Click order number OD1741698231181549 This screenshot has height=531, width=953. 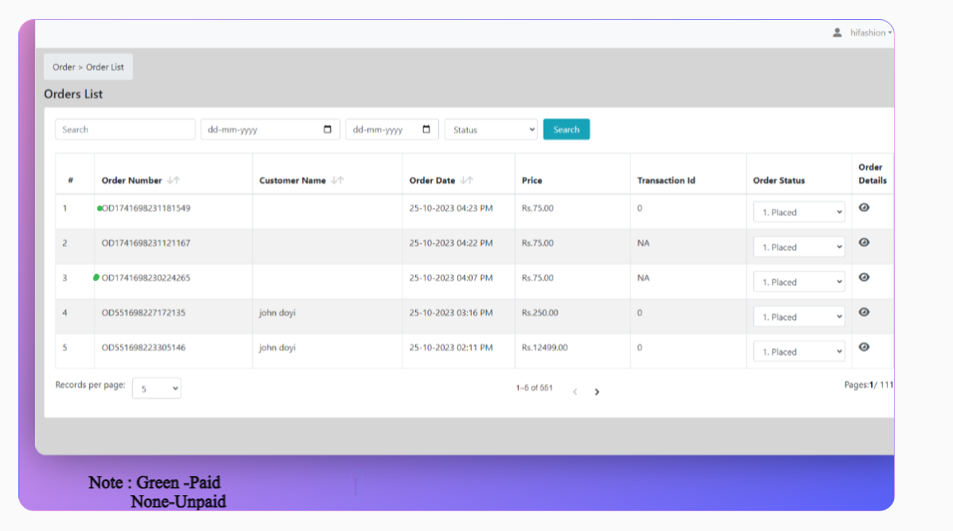tap(146, 208)
